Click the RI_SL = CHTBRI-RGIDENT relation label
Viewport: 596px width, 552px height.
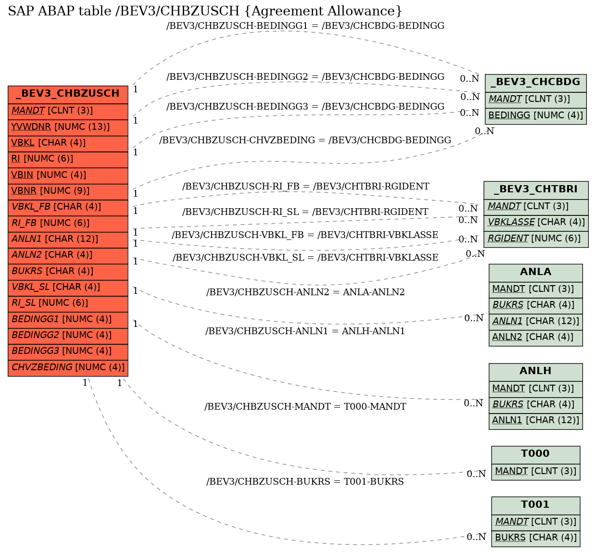[305, 212]
